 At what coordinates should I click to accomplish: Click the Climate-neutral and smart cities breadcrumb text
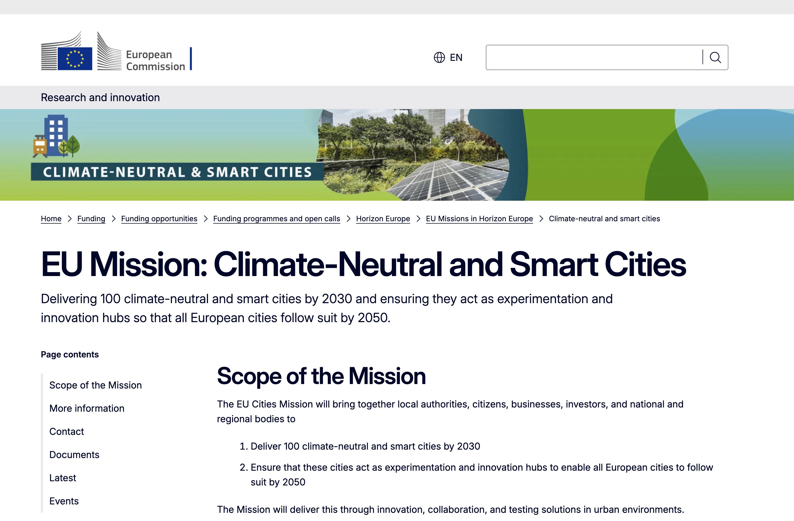(604, 219)
